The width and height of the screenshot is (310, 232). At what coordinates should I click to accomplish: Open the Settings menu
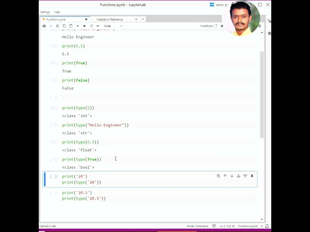click(45, 12)
